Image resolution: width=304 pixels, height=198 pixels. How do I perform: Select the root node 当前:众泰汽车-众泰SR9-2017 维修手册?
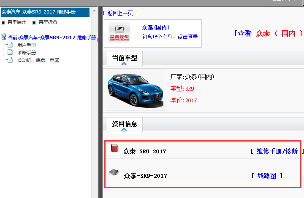click(52, 37)
